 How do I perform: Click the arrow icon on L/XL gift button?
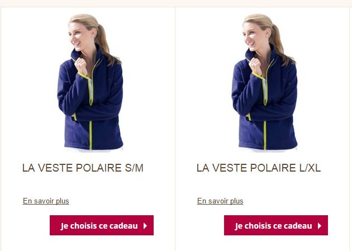point(320,226)
